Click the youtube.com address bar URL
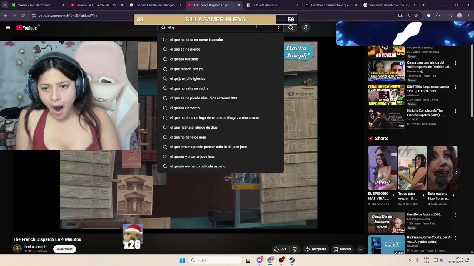The image size is (474, 266). tap(68, 16)
